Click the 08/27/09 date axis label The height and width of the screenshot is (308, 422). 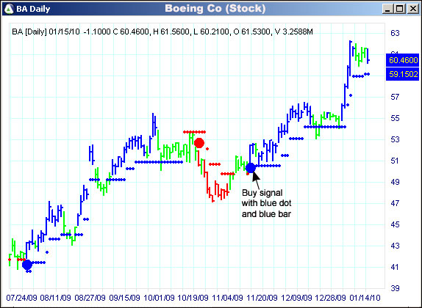coord(90,298)
